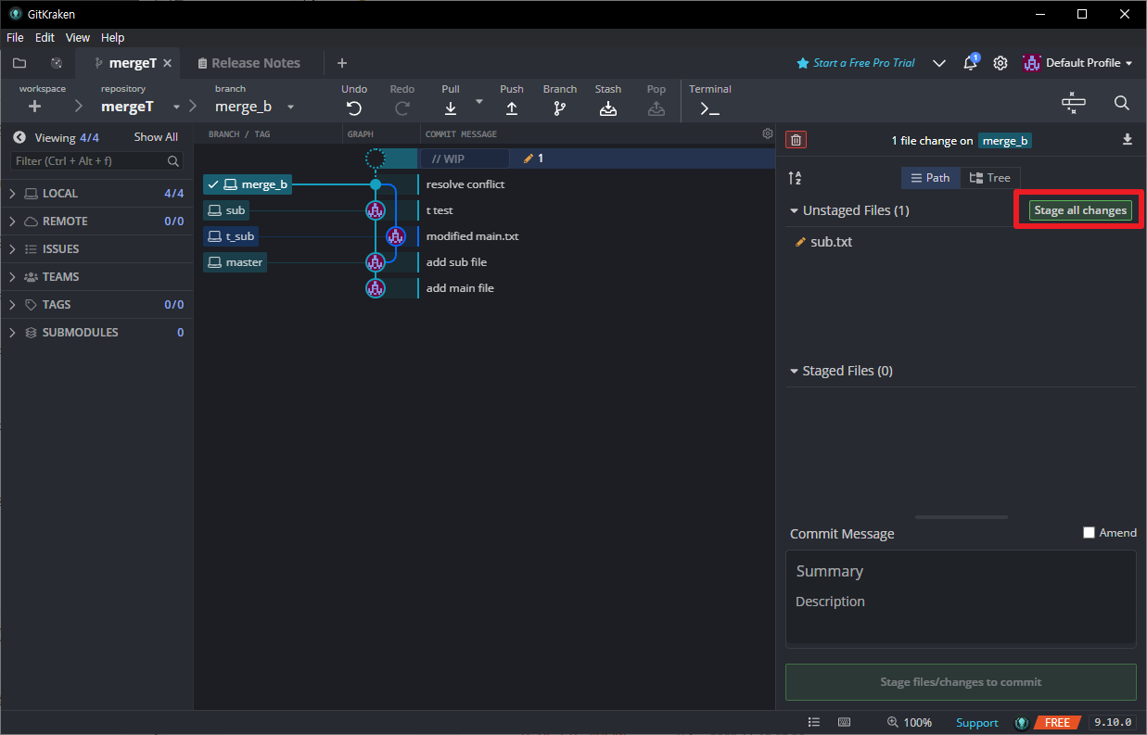Open the File menu
The height and width of the screenshot is (735, 1147).
click(x=15, y=38)
